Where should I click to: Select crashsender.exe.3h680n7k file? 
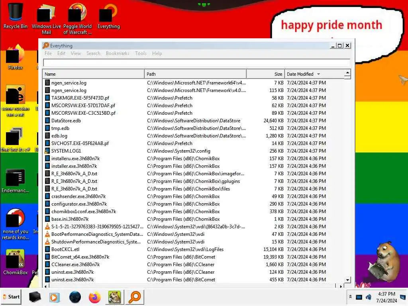coord(194,196)
